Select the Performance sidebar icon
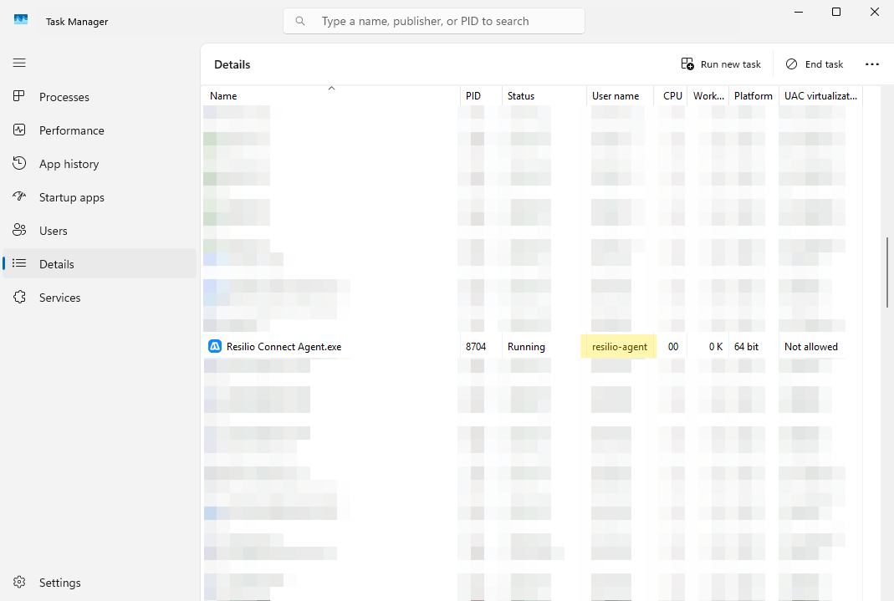Screen dimensions: 894x601 18,130
